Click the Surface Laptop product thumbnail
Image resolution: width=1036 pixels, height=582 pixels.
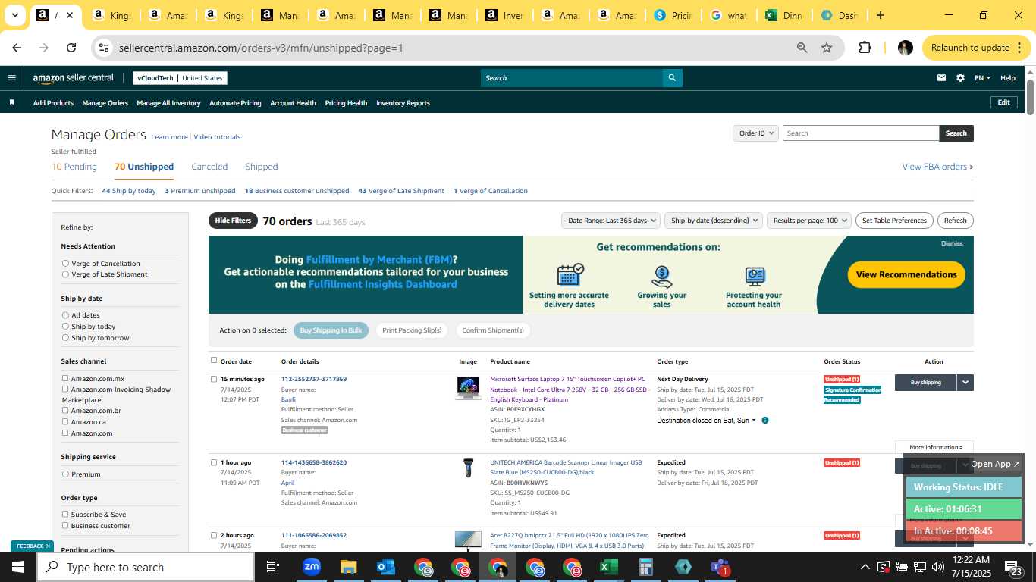(468, 388)
